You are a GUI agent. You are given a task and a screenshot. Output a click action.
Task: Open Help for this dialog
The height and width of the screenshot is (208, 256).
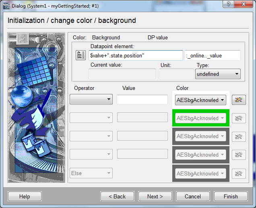pyautogui.click(x=25, y=196)
